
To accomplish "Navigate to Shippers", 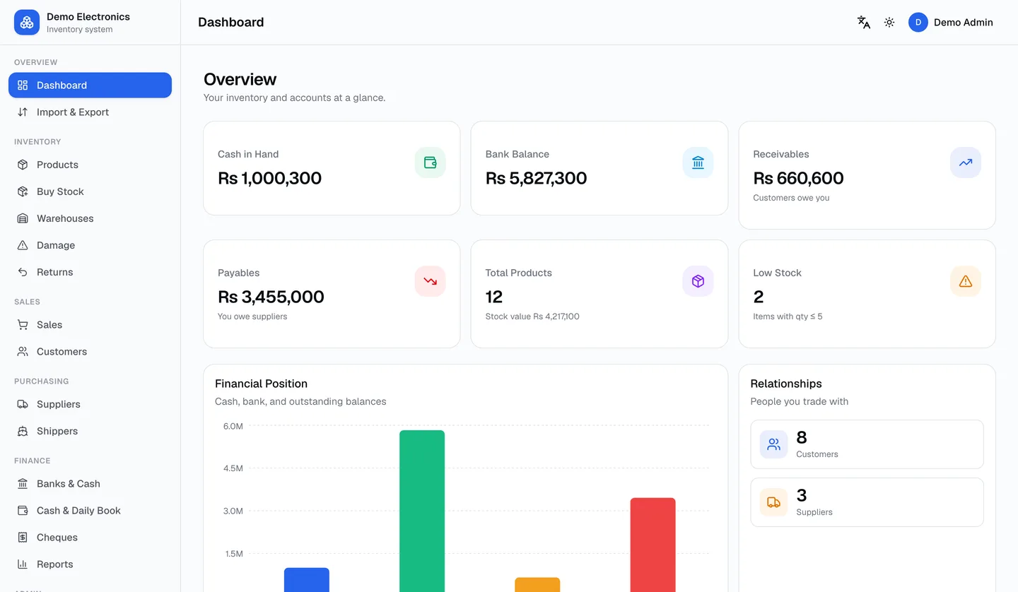I will tap(90, 431).
